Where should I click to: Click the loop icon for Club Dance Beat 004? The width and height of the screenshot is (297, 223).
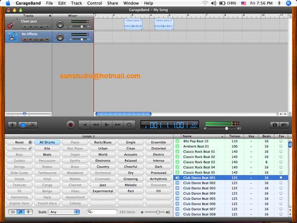coord(177,193)
